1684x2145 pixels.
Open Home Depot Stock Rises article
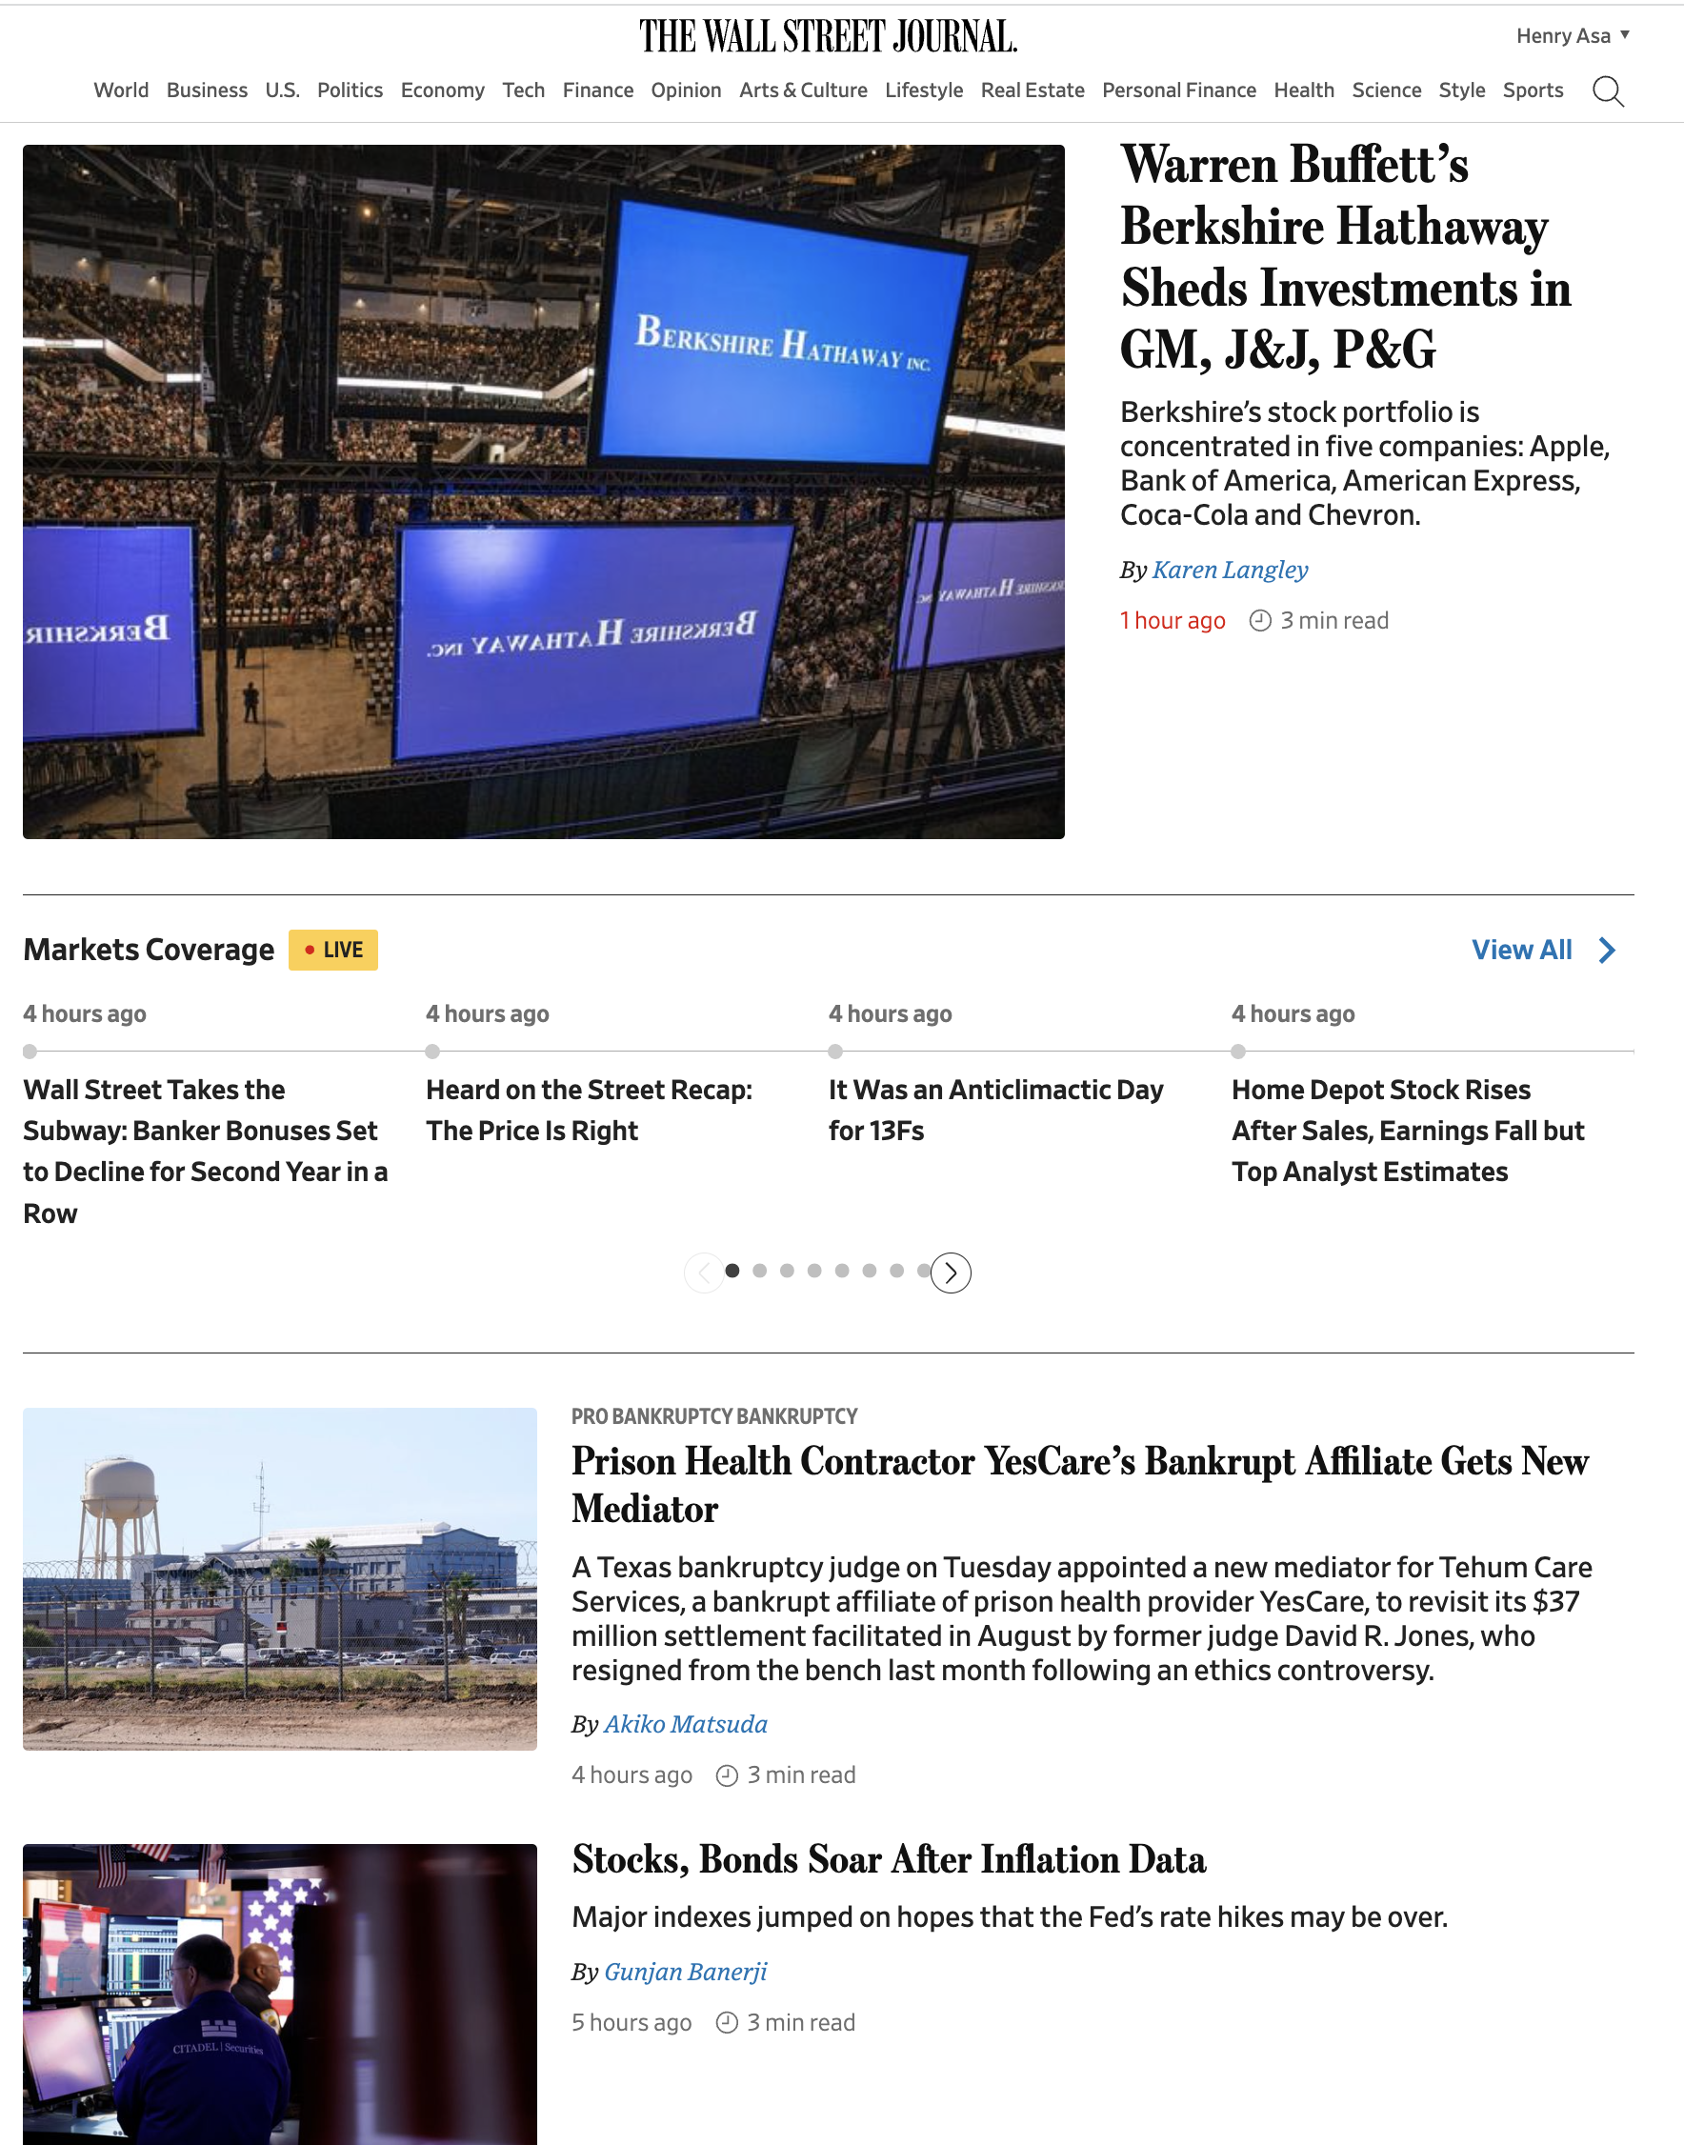pyautogui.click(x=1408, y=1131)
